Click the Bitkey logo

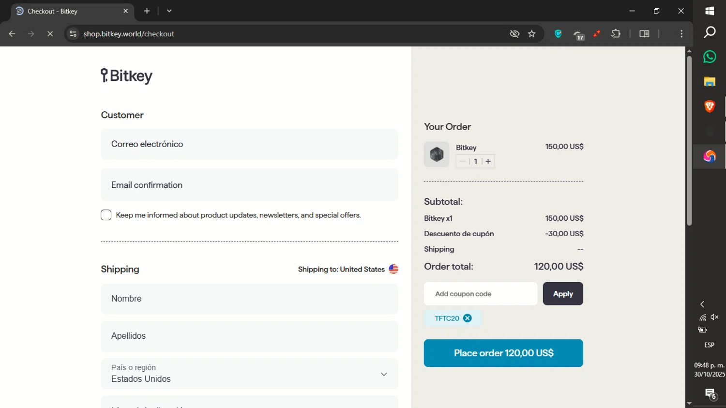click(126, 76)
